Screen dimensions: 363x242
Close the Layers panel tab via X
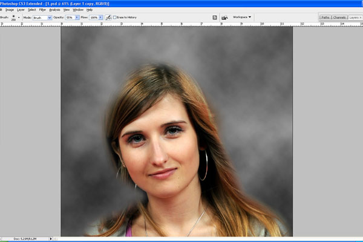pos(361,18)
